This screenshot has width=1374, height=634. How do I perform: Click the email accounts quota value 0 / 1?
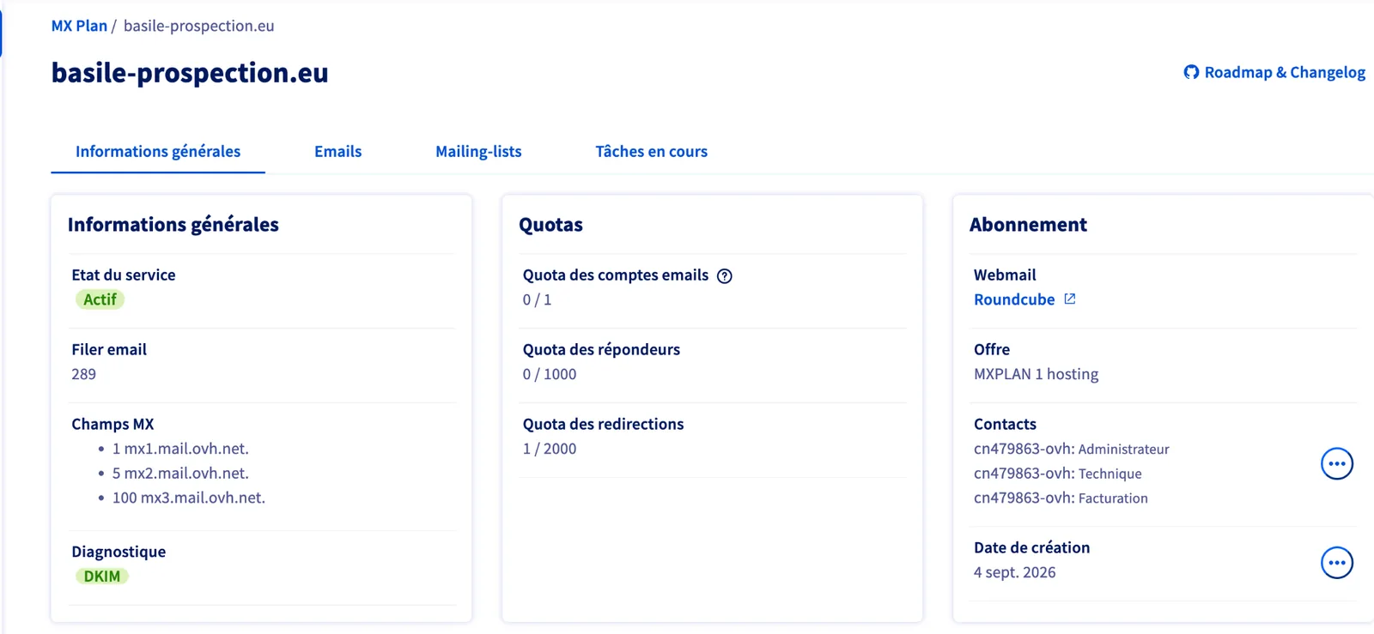[537, 299]
